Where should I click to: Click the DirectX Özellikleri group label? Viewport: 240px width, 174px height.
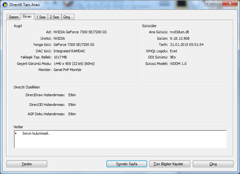(27, 87)
